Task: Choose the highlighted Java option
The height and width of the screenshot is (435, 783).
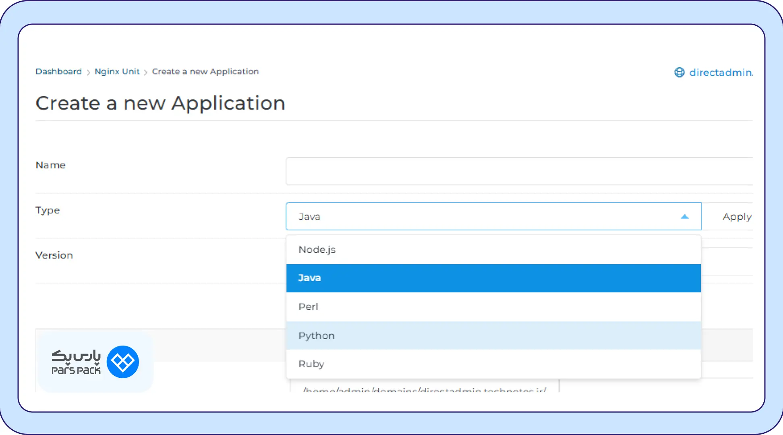Action: [x=493, y=278]
